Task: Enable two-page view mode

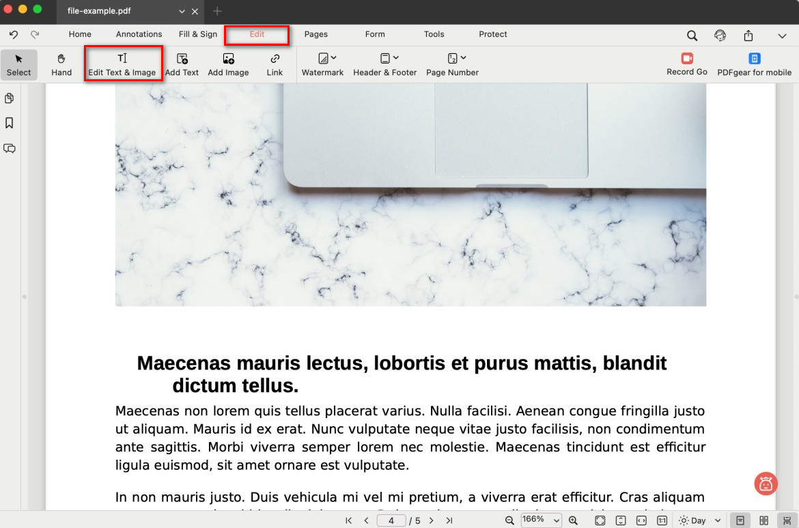Action: pyautogui.click(x=764, y=520)
